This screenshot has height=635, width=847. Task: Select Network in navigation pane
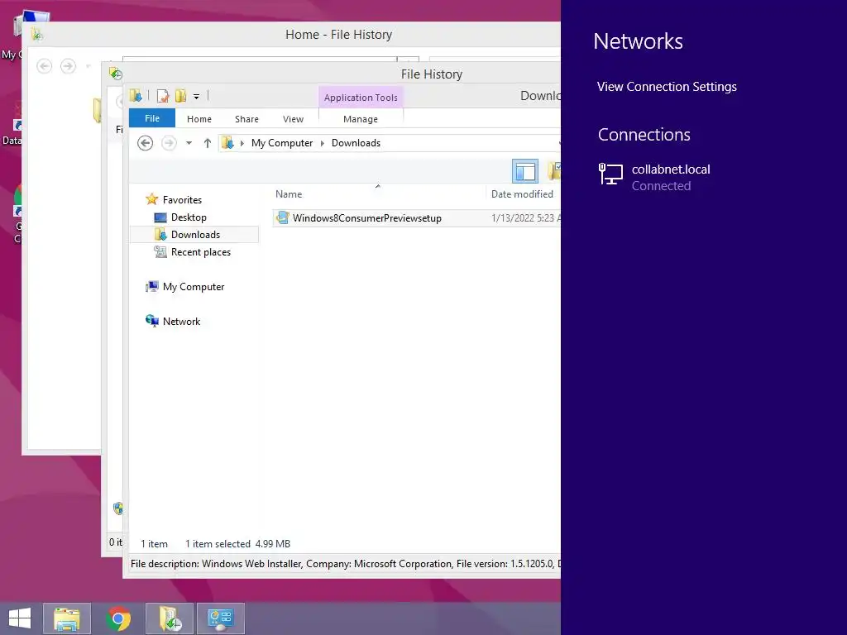[x=181, y=322]
